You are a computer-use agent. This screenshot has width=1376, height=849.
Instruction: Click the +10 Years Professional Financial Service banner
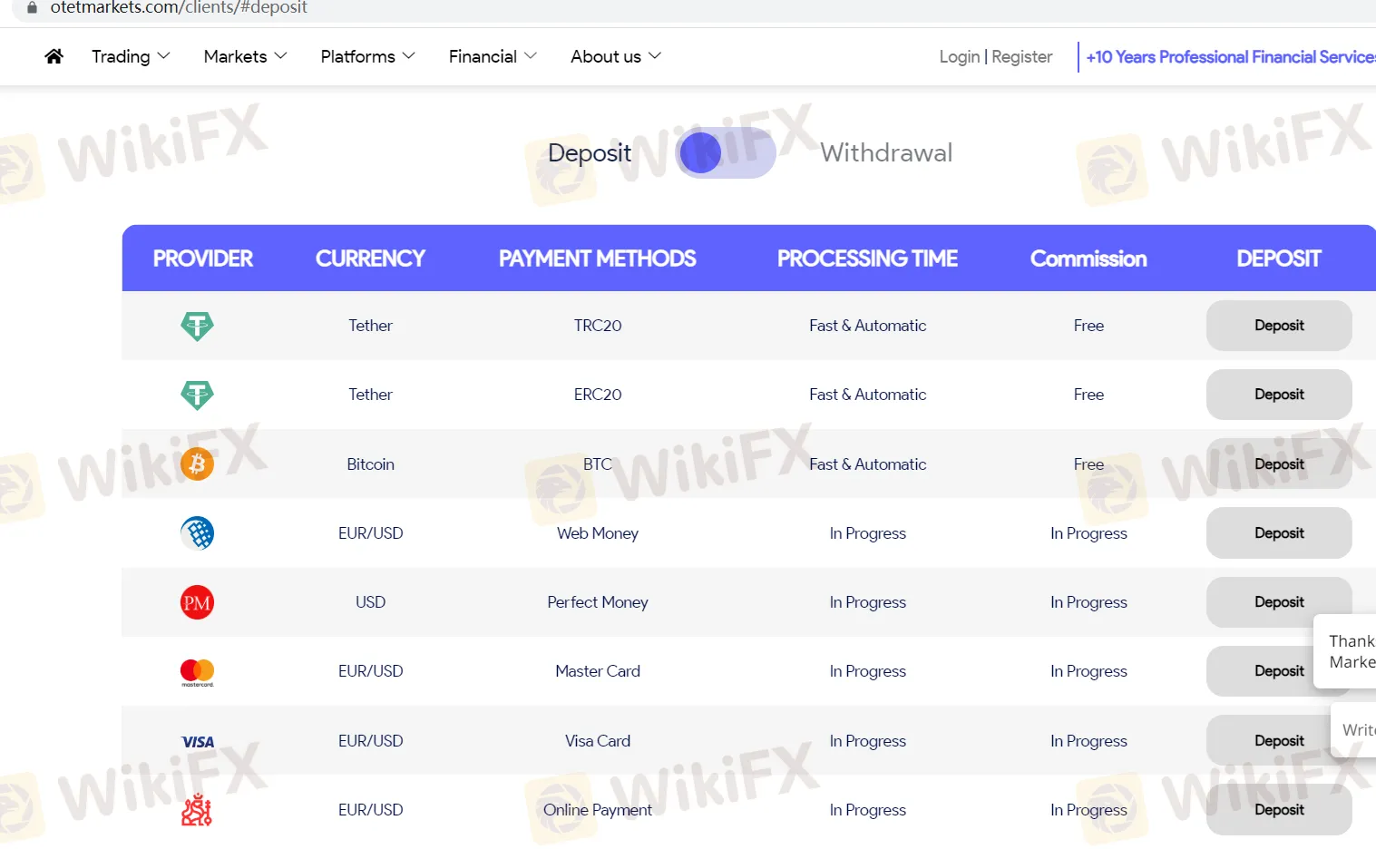[1231, 57]
